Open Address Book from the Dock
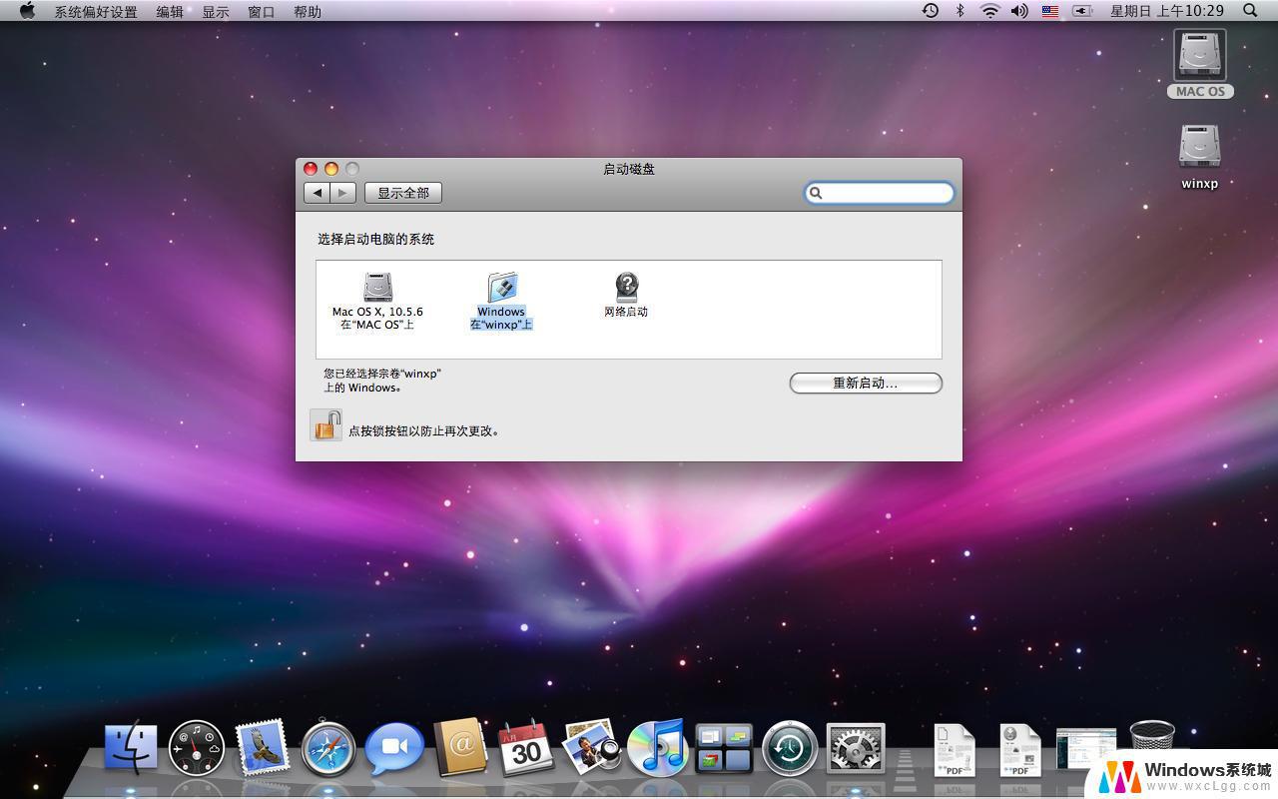Screen dimensions: 1278x799 click(460, 747)
